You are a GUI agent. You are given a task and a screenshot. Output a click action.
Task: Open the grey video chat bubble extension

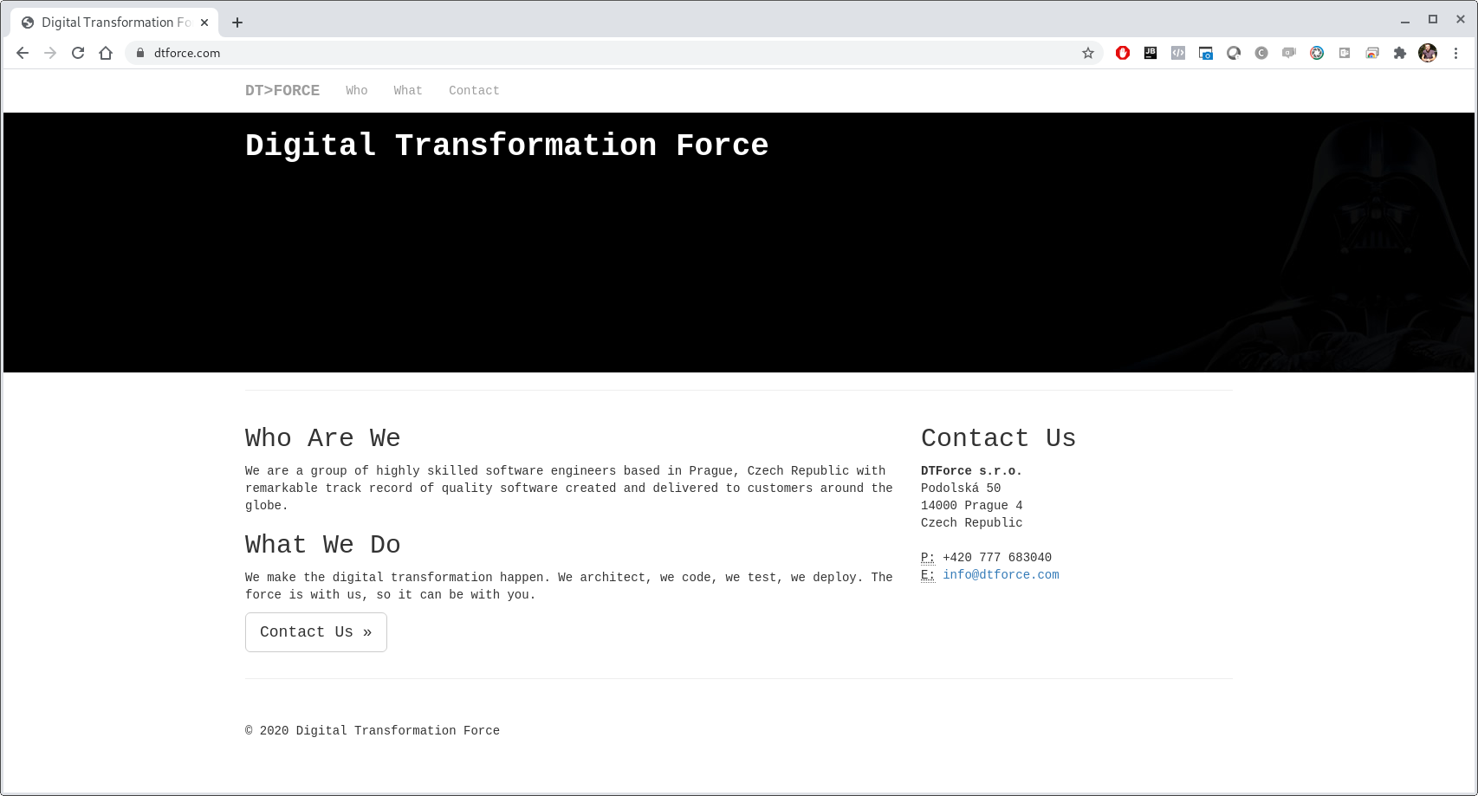click(1289, 53)
